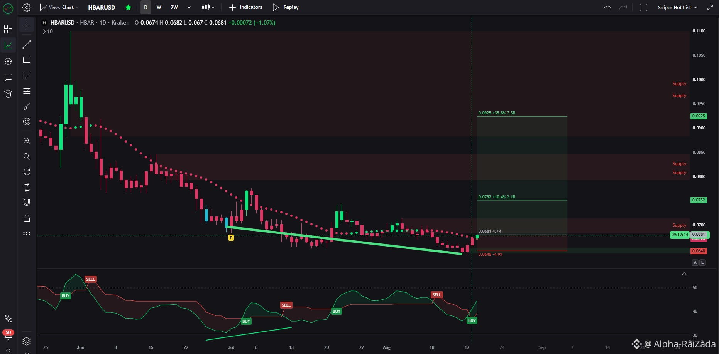Viewport: 719px width, 354px height.
Task: Expand the additional timeframes chevron
Action: 189,7
